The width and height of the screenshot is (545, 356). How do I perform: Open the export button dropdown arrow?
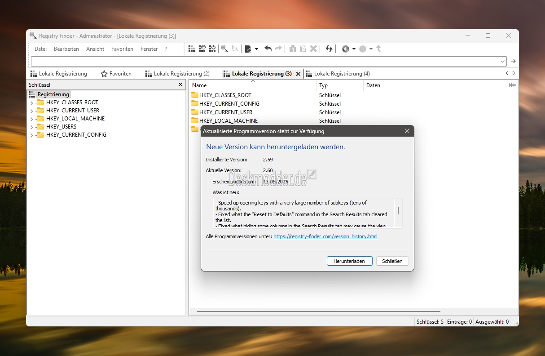point(256,49)
